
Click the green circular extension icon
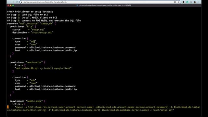point(187,2)
